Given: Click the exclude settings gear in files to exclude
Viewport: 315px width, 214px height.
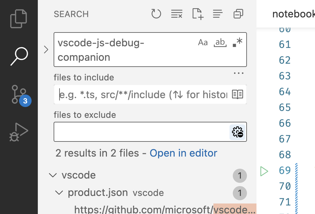Looking at the screenshot, I should pos(237,132).
